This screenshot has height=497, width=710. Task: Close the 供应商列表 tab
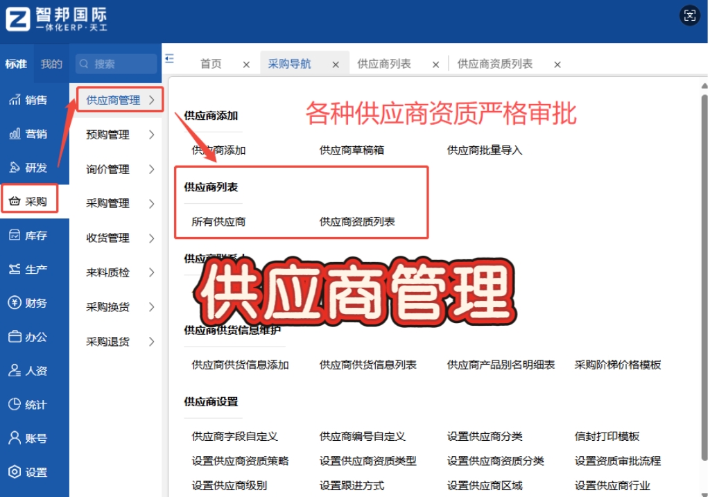pos(435,64)
